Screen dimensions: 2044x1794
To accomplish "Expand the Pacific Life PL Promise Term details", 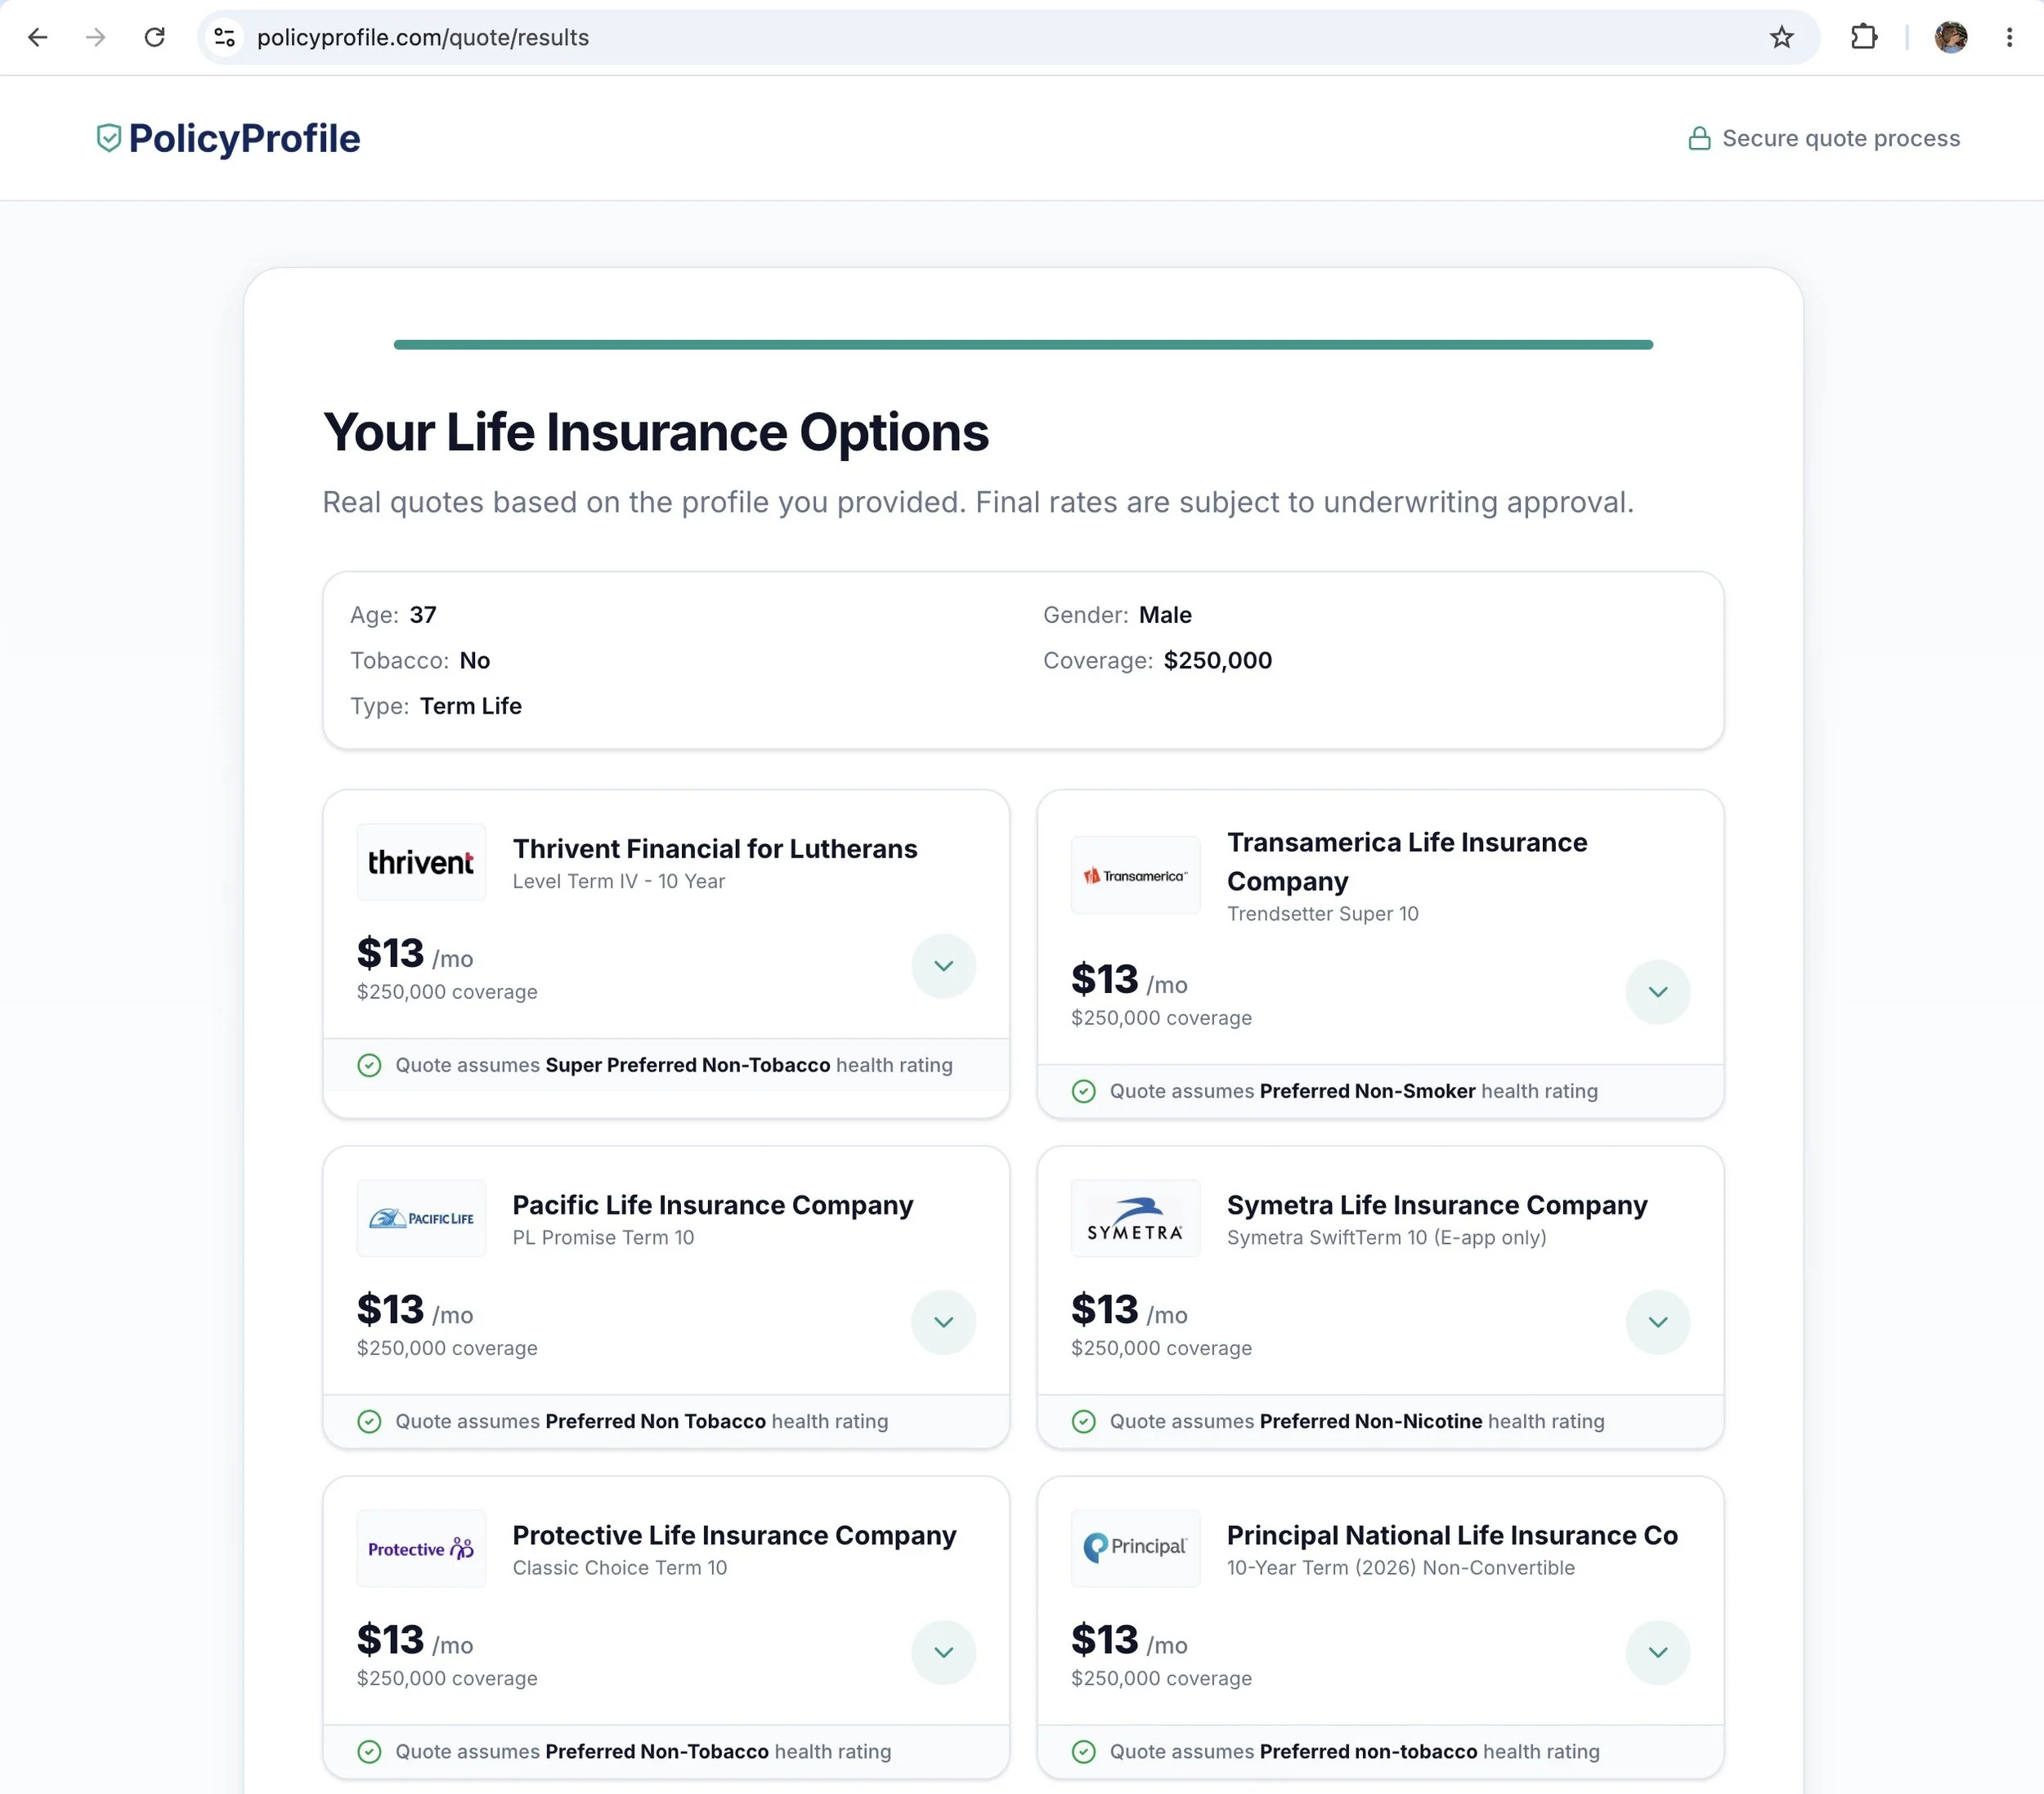I will tap(943, 1322).
